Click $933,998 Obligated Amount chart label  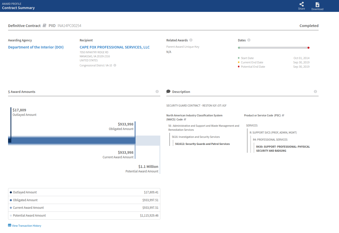(x=121, y=126)
